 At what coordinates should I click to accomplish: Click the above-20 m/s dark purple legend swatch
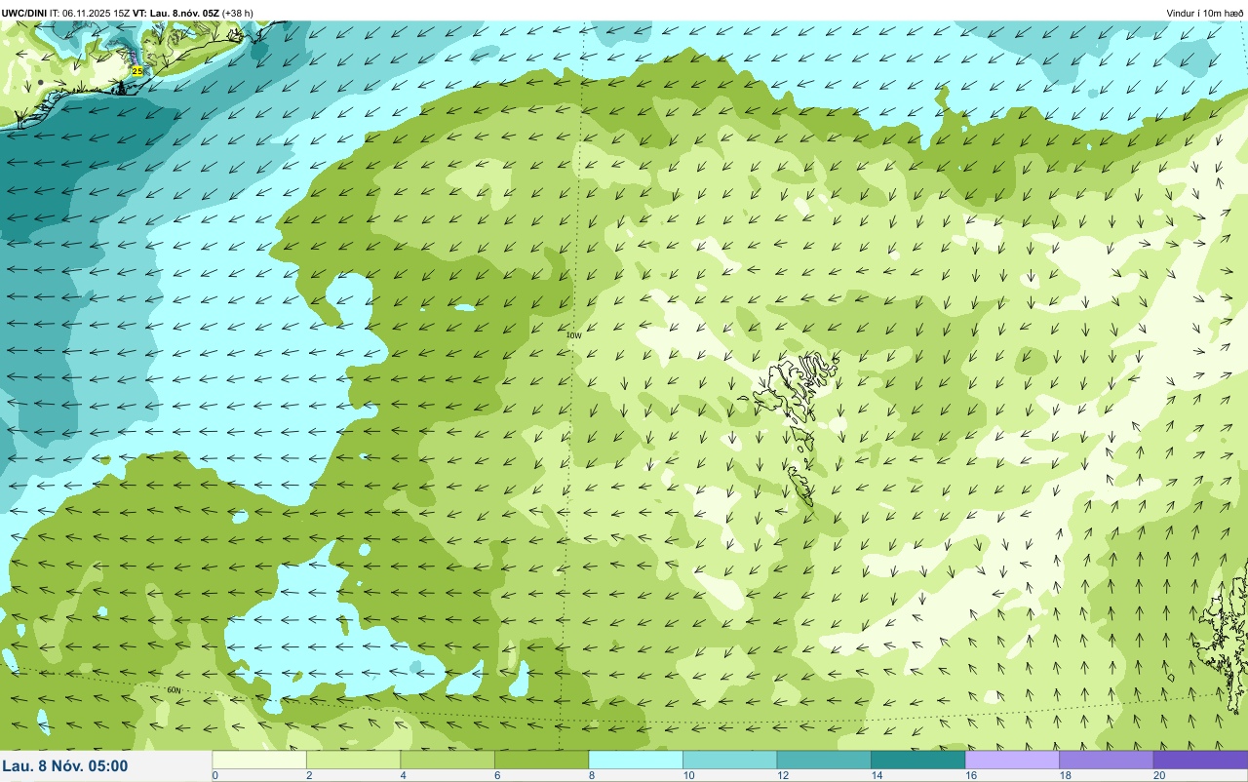(x=1200, y=760)
